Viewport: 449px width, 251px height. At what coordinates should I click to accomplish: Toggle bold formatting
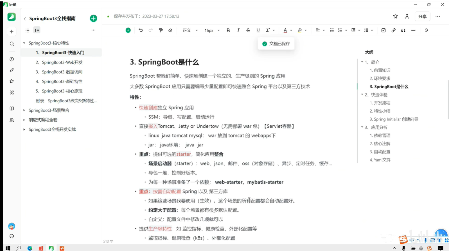tap(228, 30)
